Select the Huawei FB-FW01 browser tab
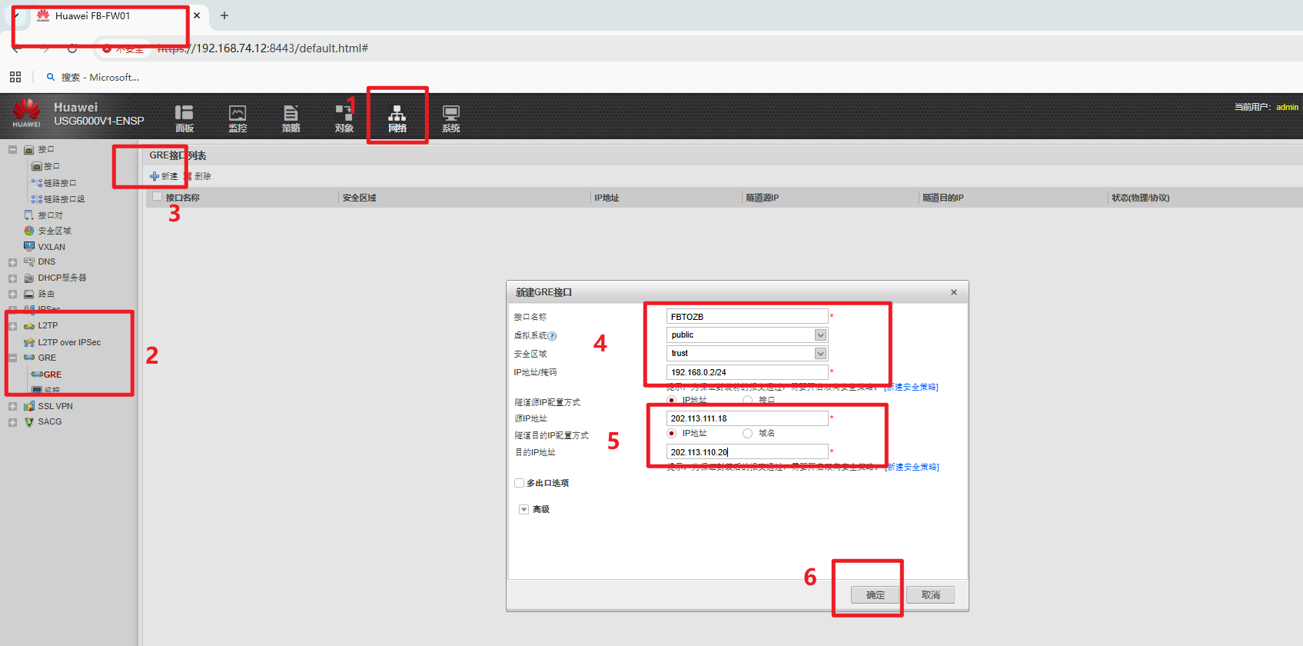1303x646 pixels. point(100,16)
